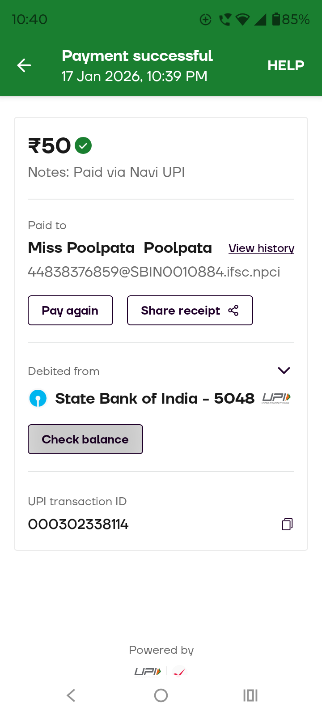Tap UPI transaction ID number 000302338114
The height and width of the screenshot is (716, 322).
click(x=78, y=524)
